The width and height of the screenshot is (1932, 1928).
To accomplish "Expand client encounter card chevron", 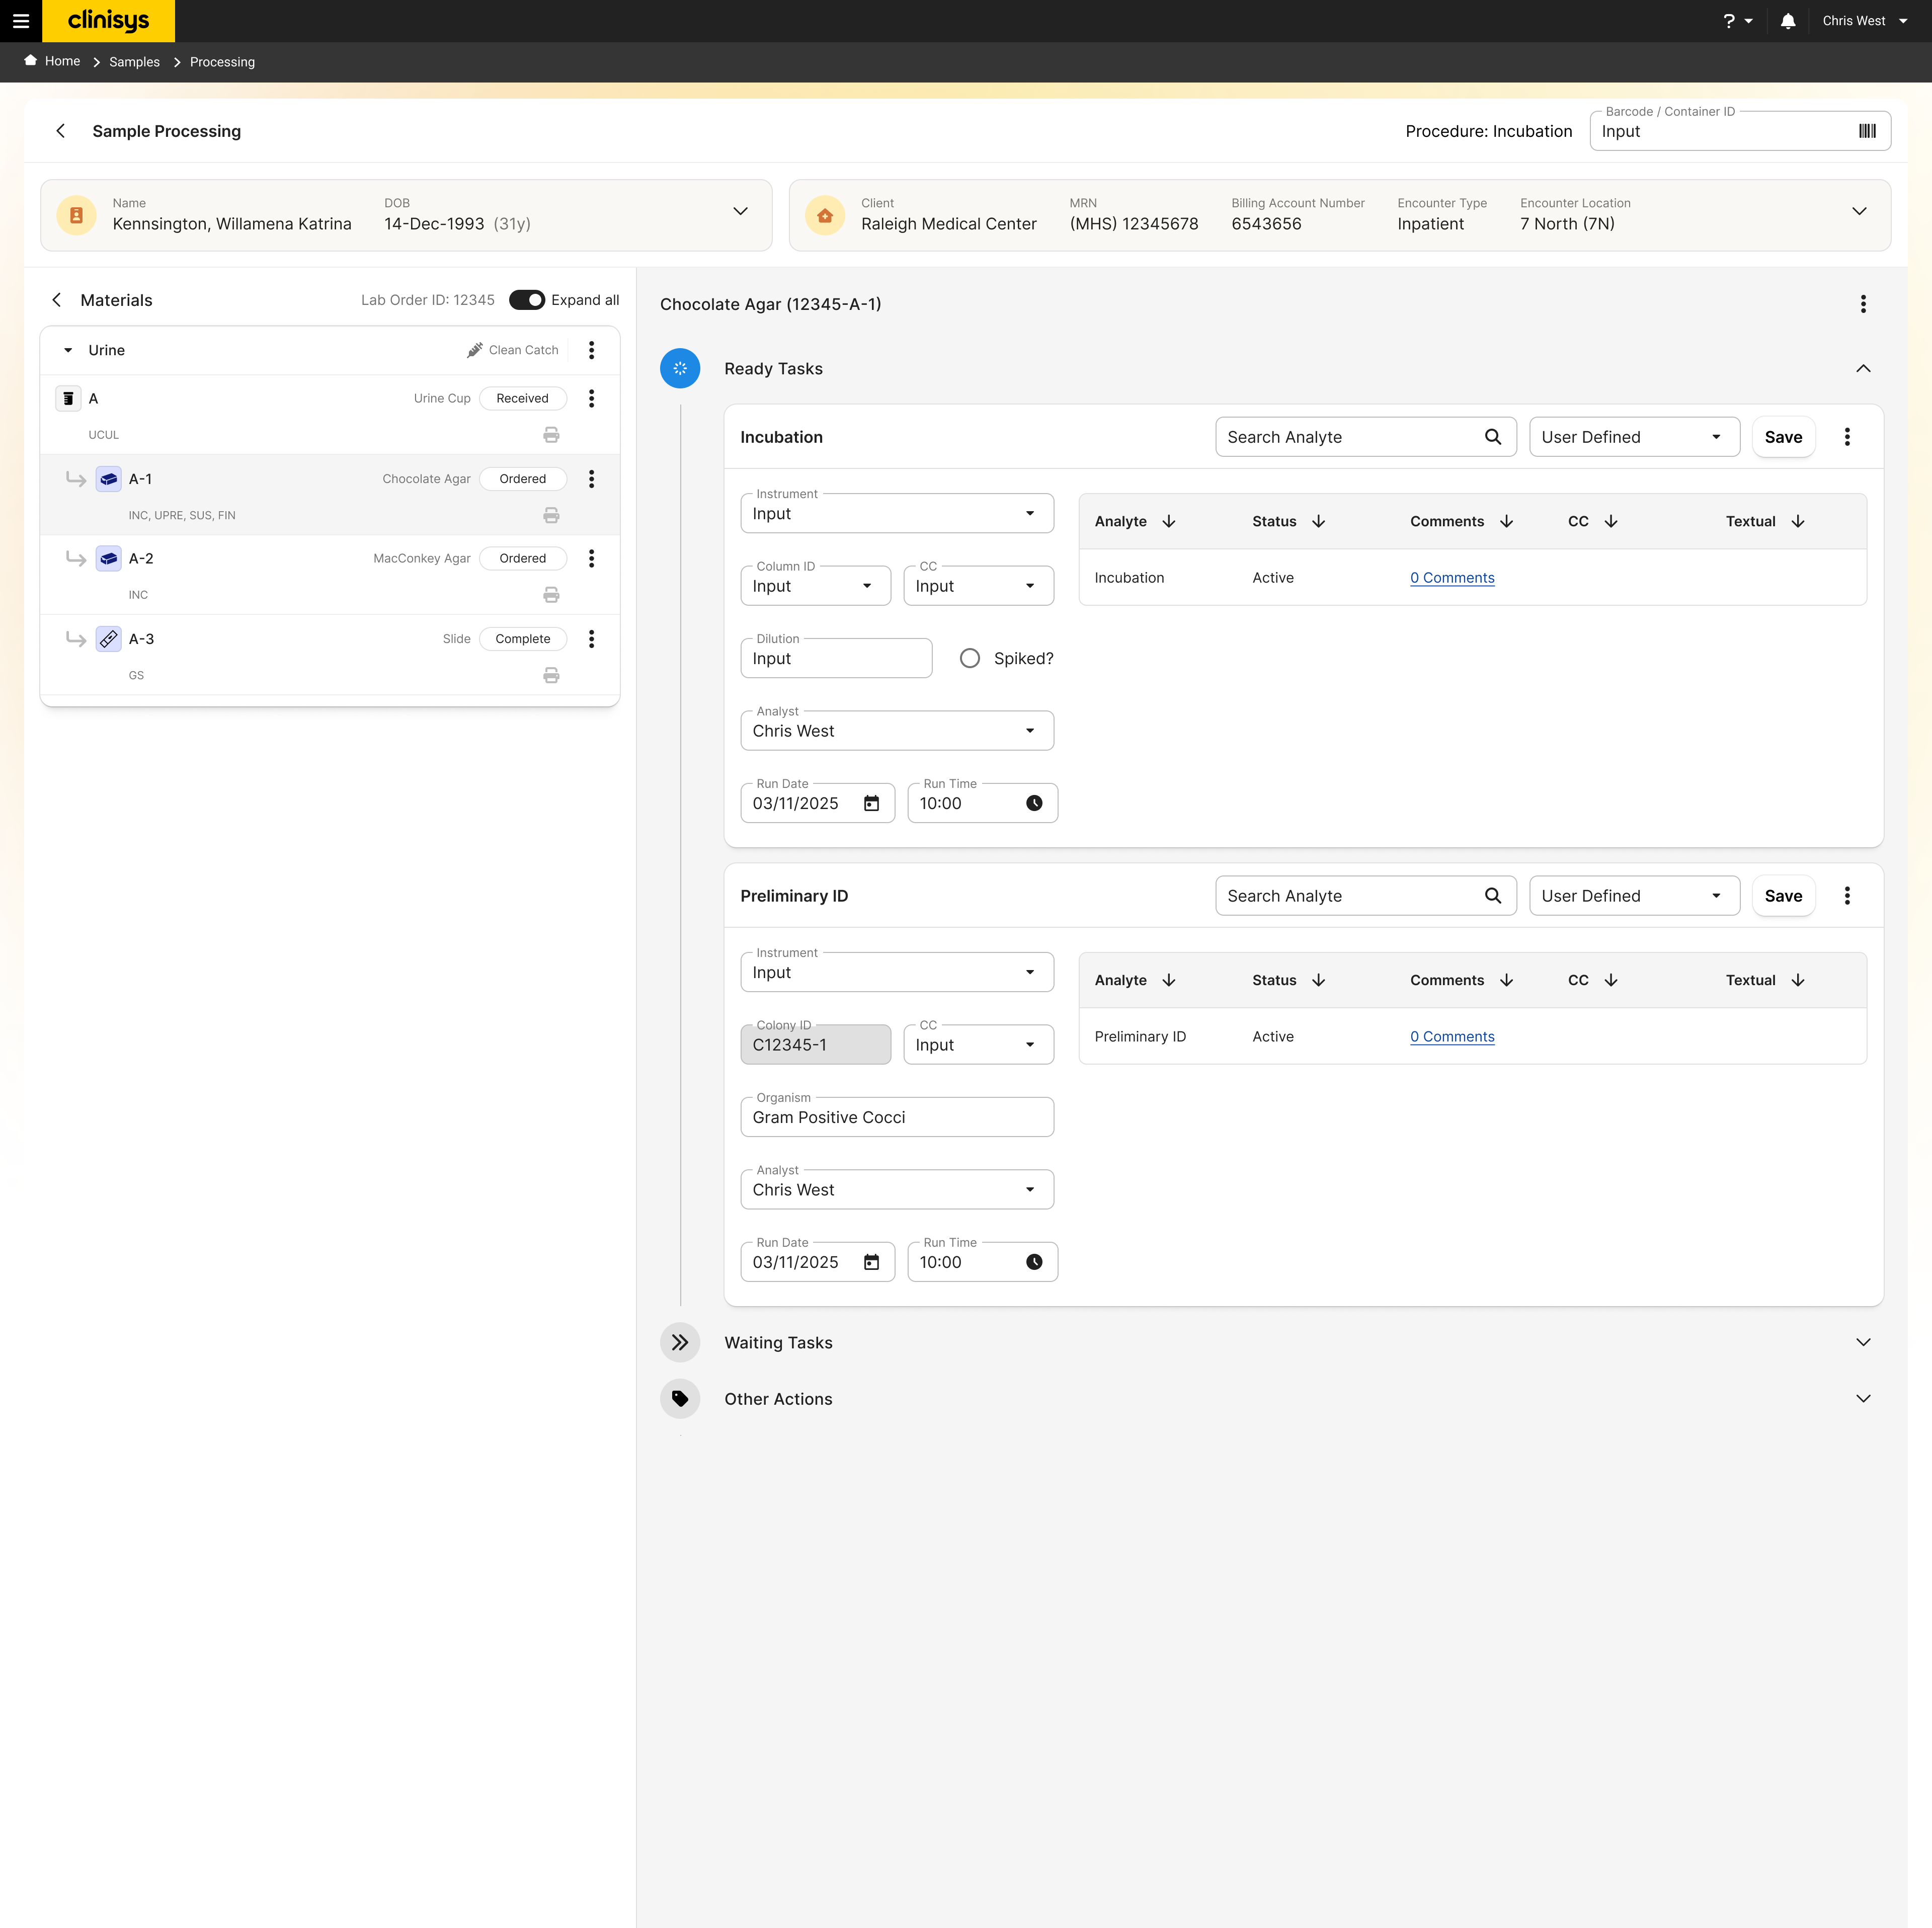I will (x=1859, y=211).
